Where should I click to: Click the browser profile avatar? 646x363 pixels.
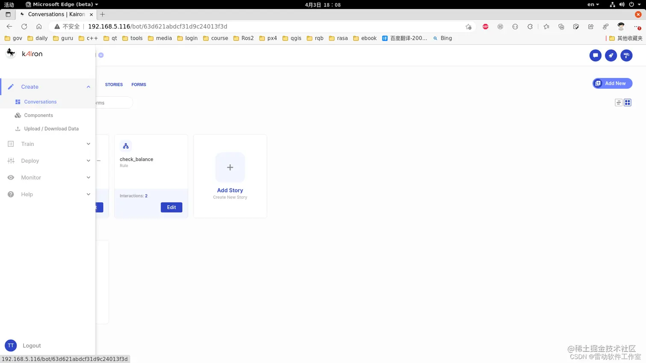click(621, 26)
